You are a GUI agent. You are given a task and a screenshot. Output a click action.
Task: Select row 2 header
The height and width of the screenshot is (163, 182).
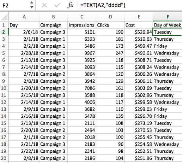pyautogui.click(x=4, y=32)
